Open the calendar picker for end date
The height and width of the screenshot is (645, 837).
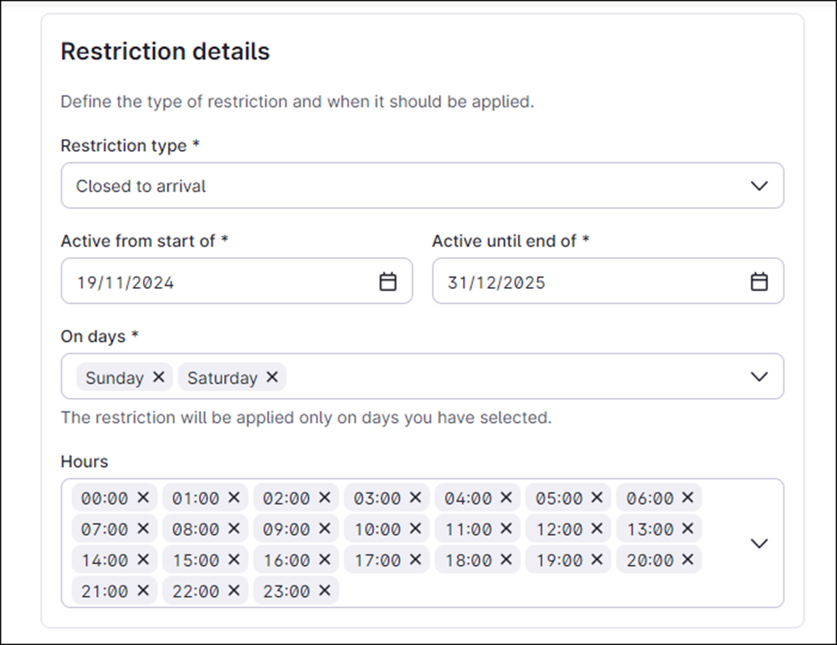(x=758, y=281)
